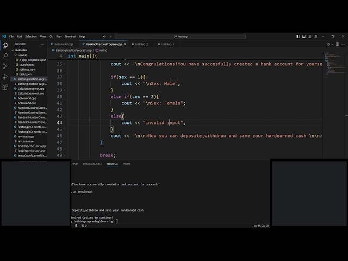The image size is (348, 261).
Task: Click the break; statement on line 49
Action: pos(108,156)
